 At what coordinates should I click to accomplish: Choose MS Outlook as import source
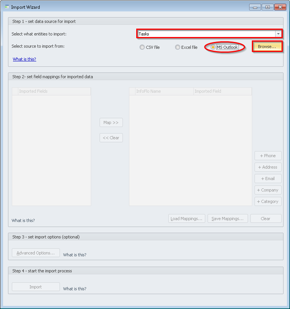pos(213,47)
